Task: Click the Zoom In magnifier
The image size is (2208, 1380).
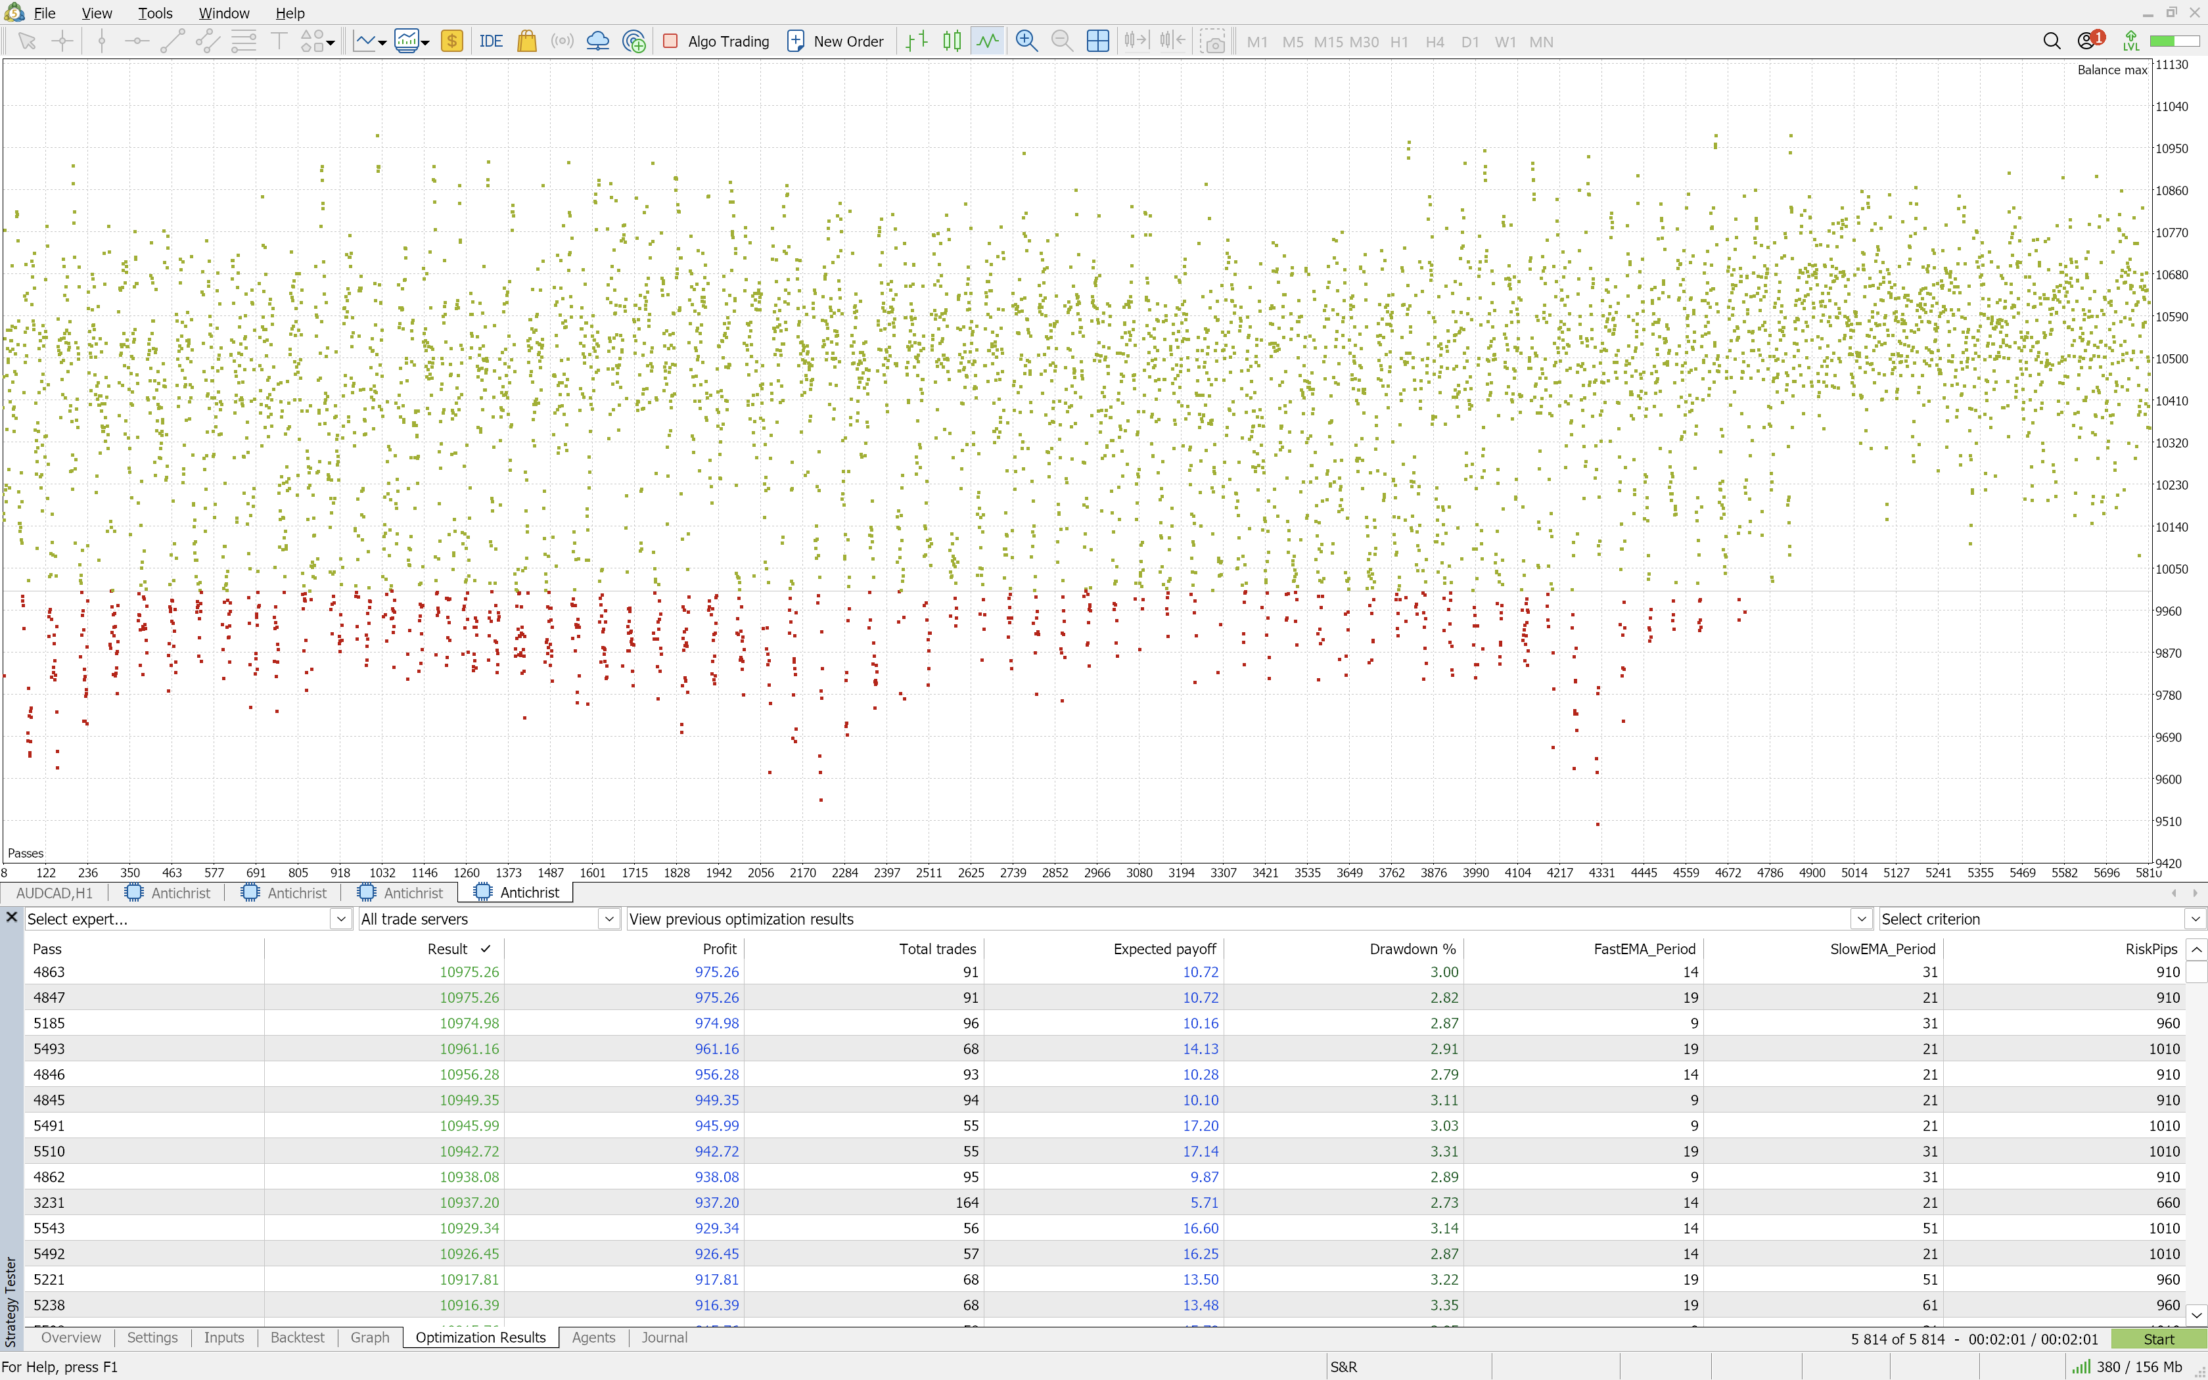Action: click(1026, 41)
